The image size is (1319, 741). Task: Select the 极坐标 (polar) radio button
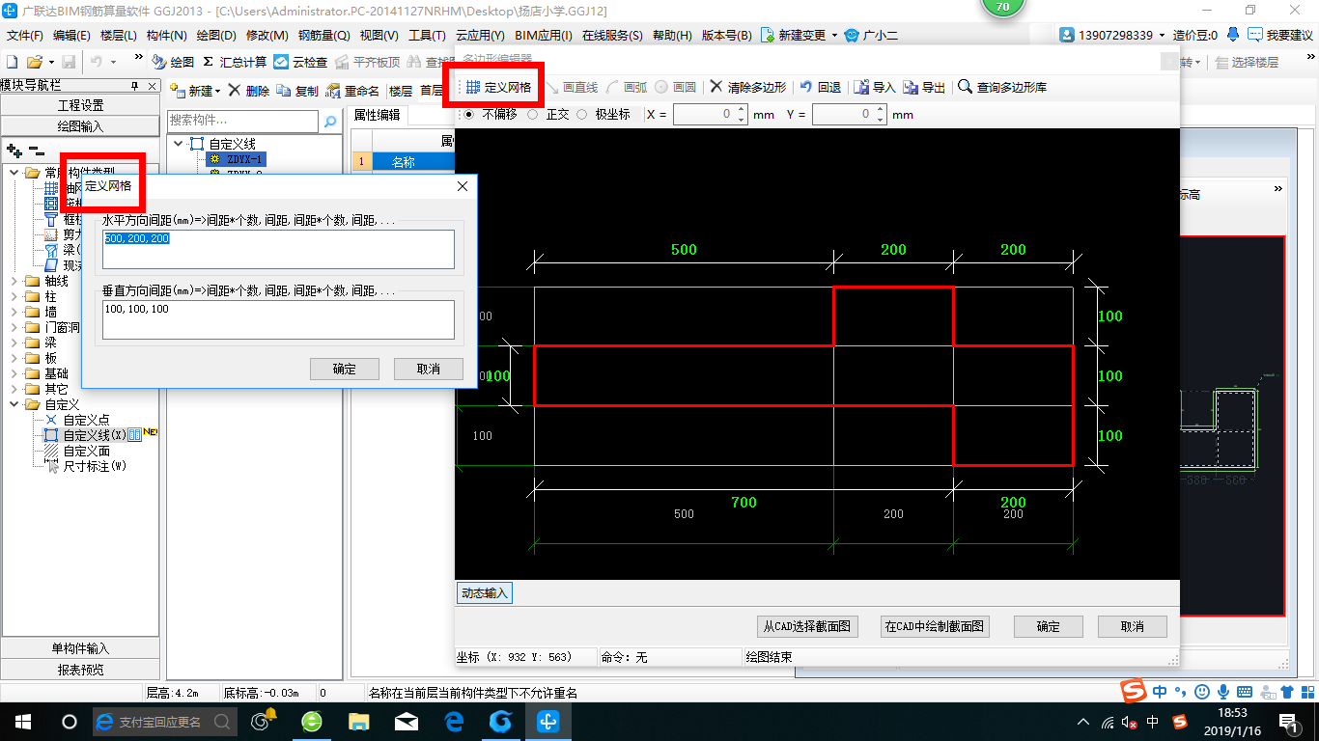point(582,114)
